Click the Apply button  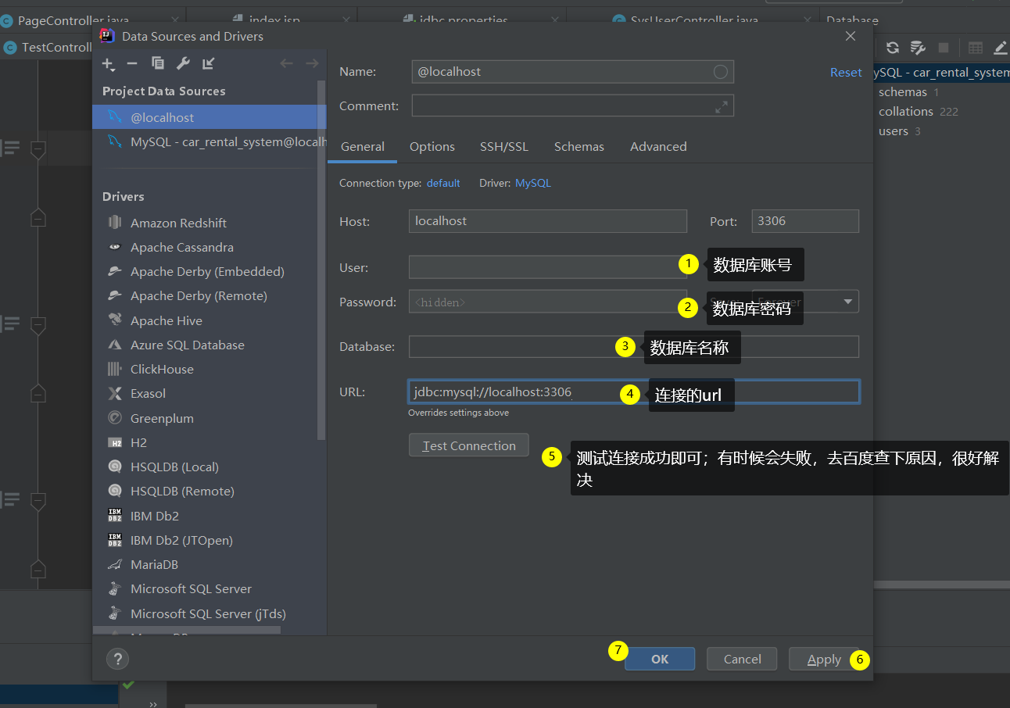[x=824, y=659]
